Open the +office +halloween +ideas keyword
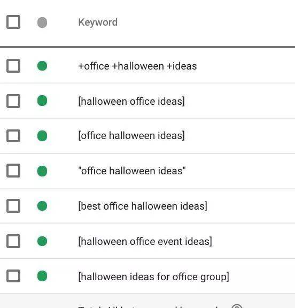The height and width of the screenshot is (308, 295). (x=137, y=66)
